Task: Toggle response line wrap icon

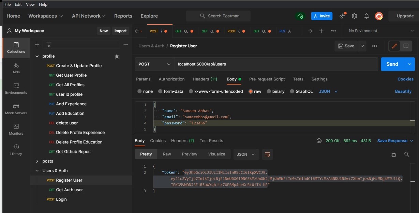Action: [x=267, y=154]
